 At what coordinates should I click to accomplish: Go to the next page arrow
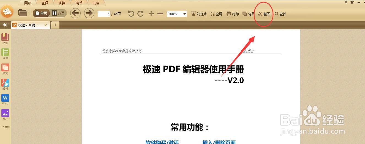pos(89,13)
